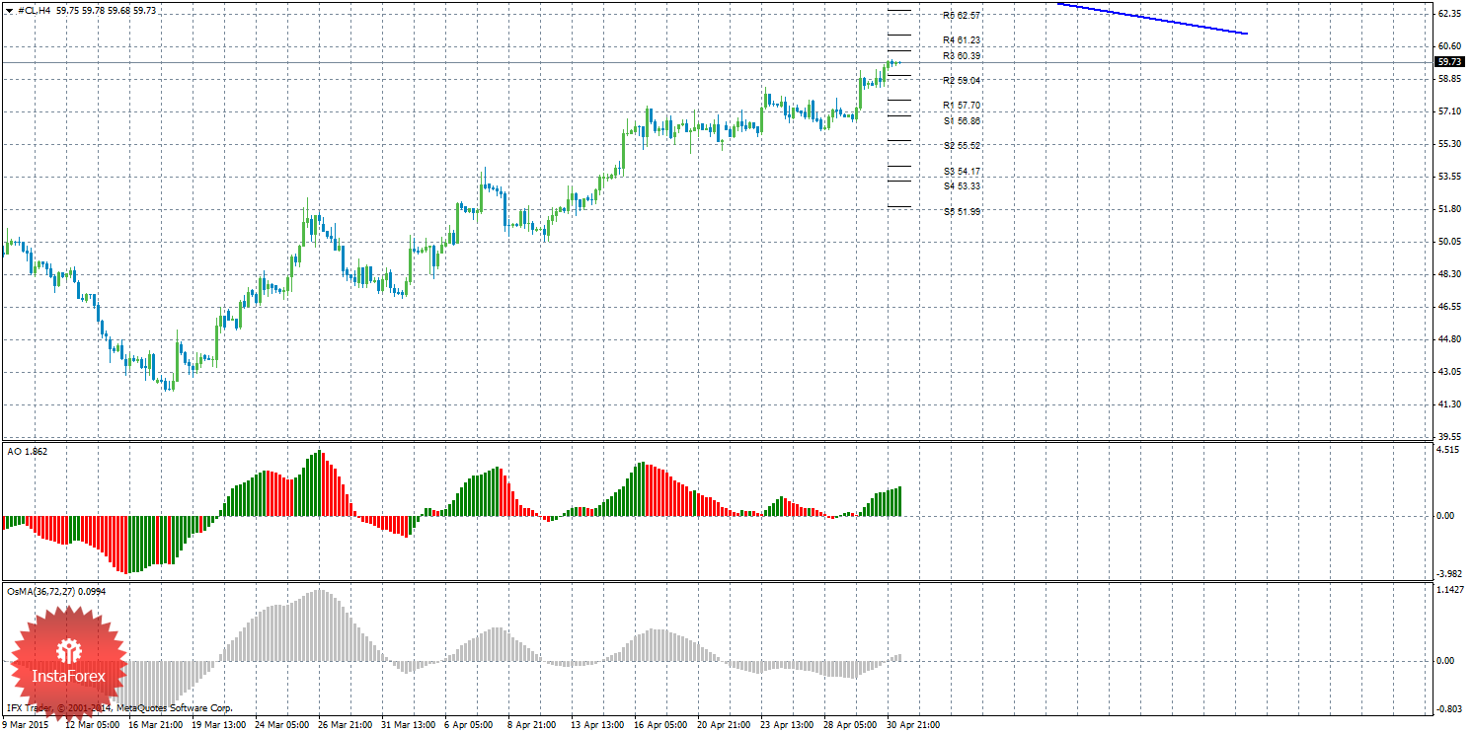This screenshot has height=733, width=1472.
Task: Select the blue descending trend line
Action: pos(1152,19)
